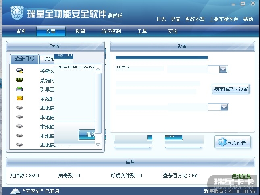Click the dark blue progress bar in 设置
This screenshot has height=195, width=260.
click(x=162, y=58)
